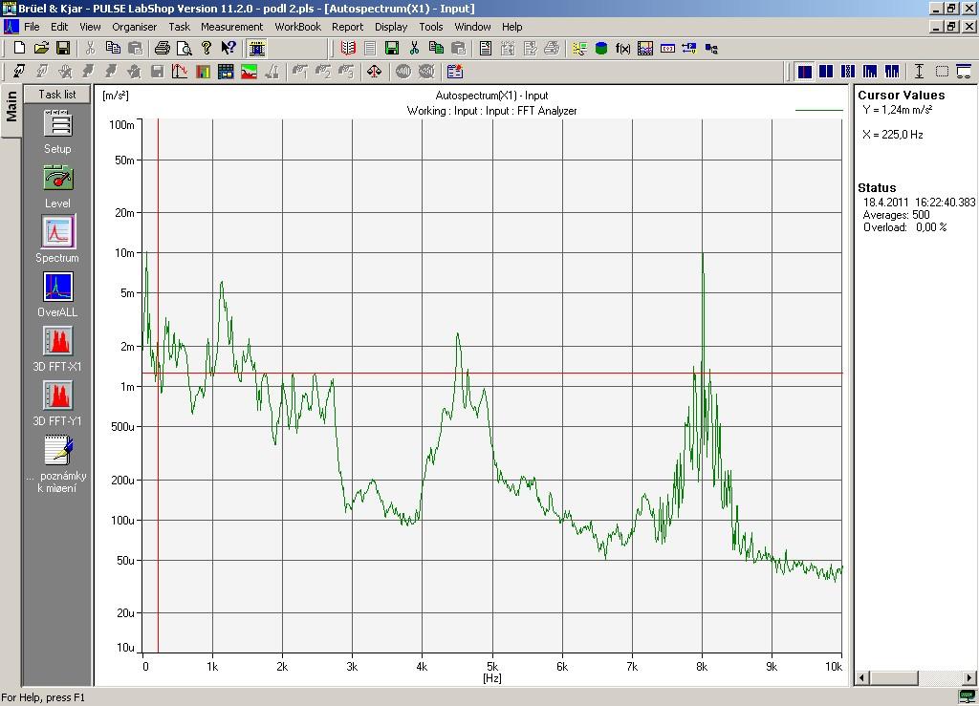
Task: Click the dotted rectangle selection icon
Action: (942, 72)
